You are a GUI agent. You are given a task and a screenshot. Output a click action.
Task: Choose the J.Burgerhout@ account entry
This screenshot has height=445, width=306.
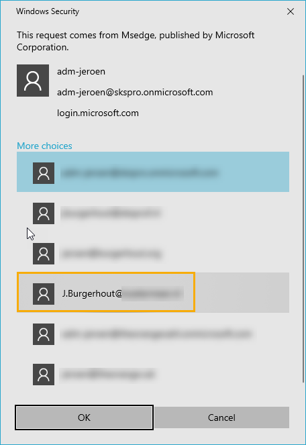pos(153,293)
